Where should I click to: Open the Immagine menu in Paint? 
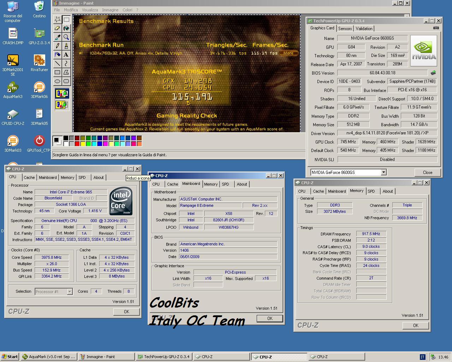pyautogui.click(x=110, y=10)
